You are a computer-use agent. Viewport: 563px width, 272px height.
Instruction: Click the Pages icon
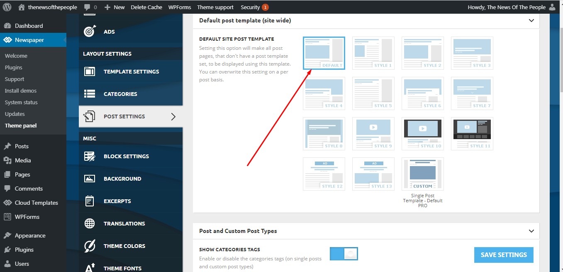[7, 174]
